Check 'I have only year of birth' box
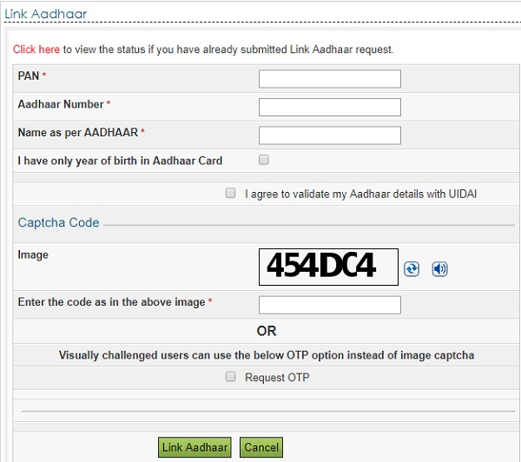This screenshot has height=462, width=521. [264, 160]
